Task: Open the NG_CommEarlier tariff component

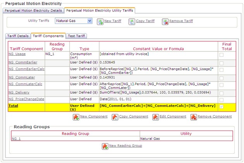Action: [23, 63]
